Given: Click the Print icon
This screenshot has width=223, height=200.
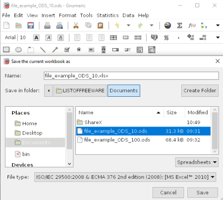Looking at the screenshot, I should pos(47,25).
